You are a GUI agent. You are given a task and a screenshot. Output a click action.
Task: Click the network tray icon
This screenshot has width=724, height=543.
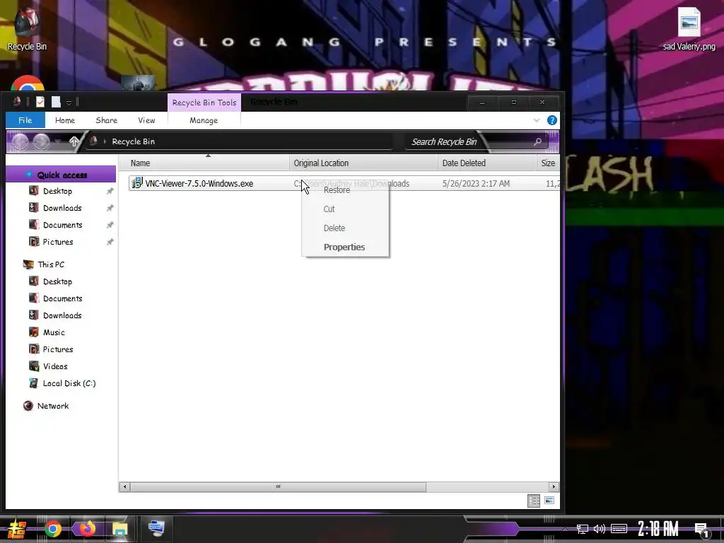tap(583, 529)
